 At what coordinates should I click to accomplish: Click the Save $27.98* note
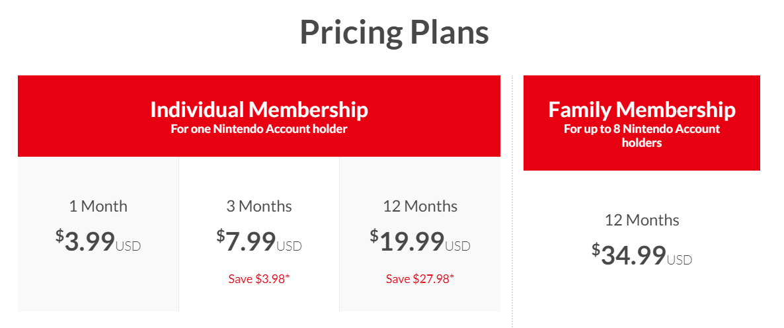(x=420, y=278)
